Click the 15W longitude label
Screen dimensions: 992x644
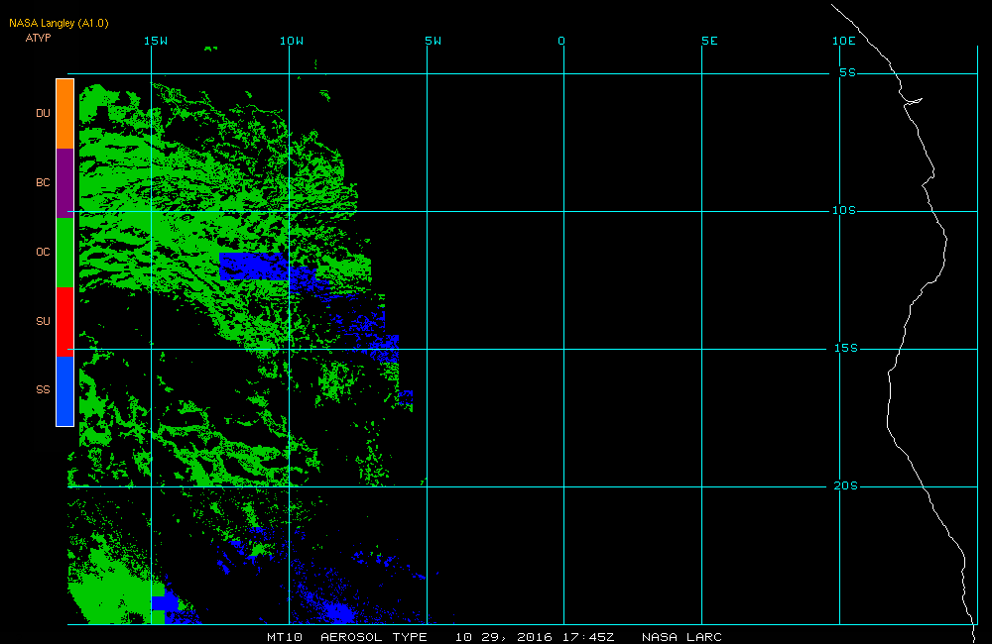[x=155, y=41]
